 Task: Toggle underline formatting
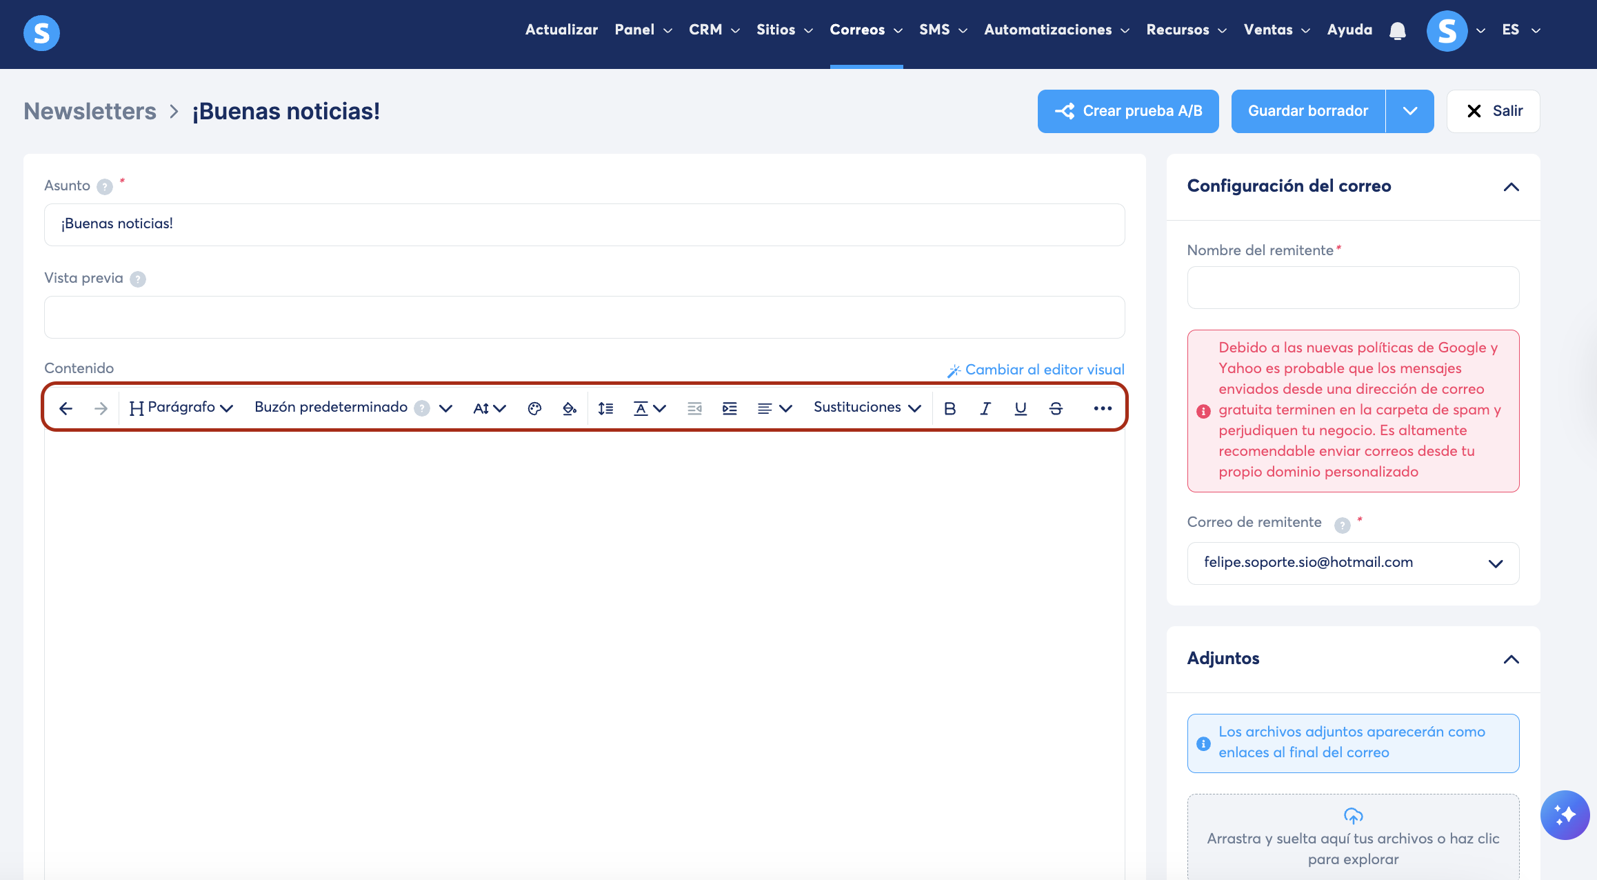[1021, 408]
